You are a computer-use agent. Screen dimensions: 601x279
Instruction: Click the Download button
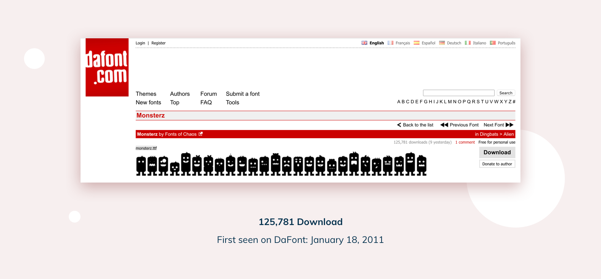click(x=497, y=153)
